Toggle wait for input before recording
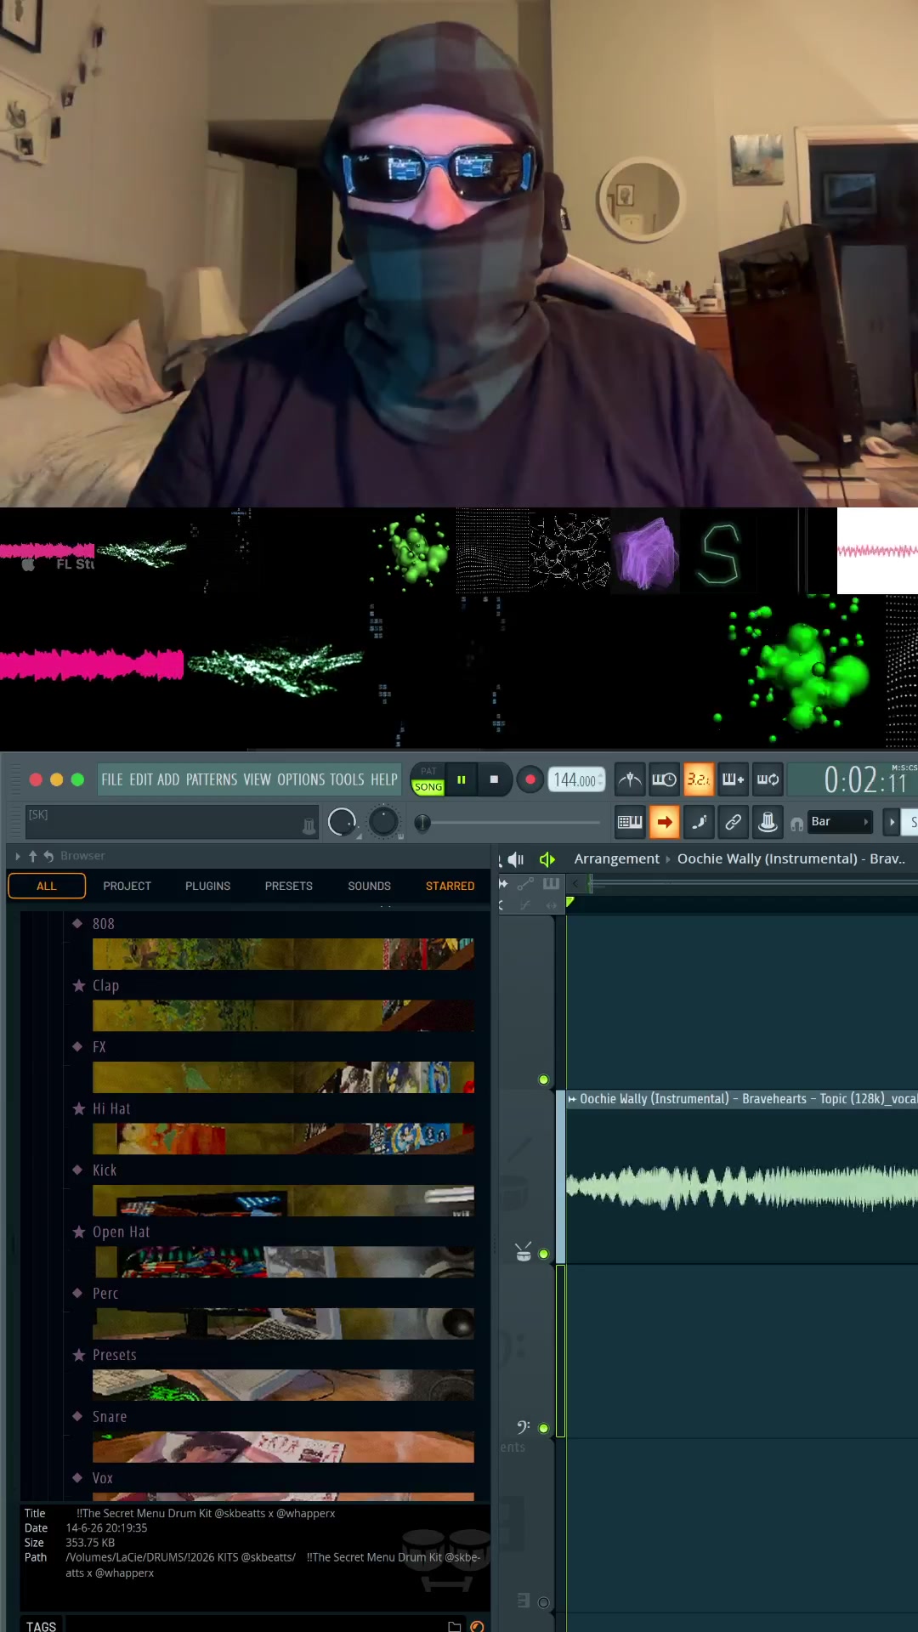The width and height of the screenshot is (918, 1632). [x=664, y=779]
